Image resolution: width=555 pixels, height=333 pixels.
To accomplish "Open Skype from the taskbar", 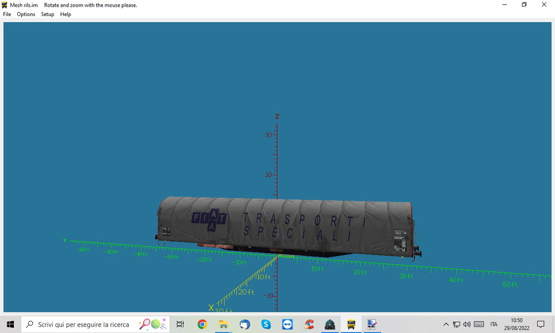I will point(266,324).
